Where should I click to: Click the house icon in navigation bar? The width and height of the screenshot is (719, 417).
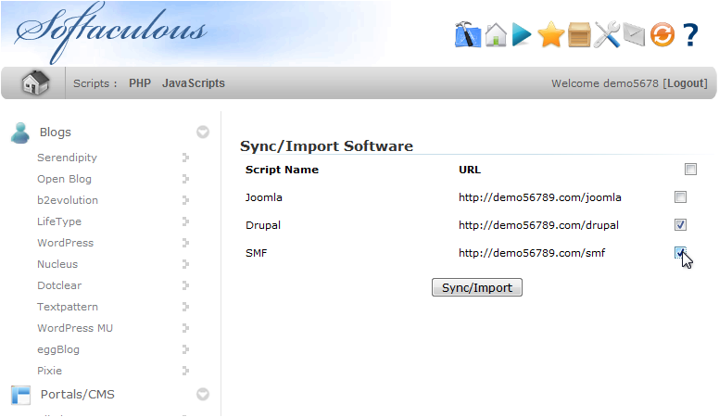[35, 83]
